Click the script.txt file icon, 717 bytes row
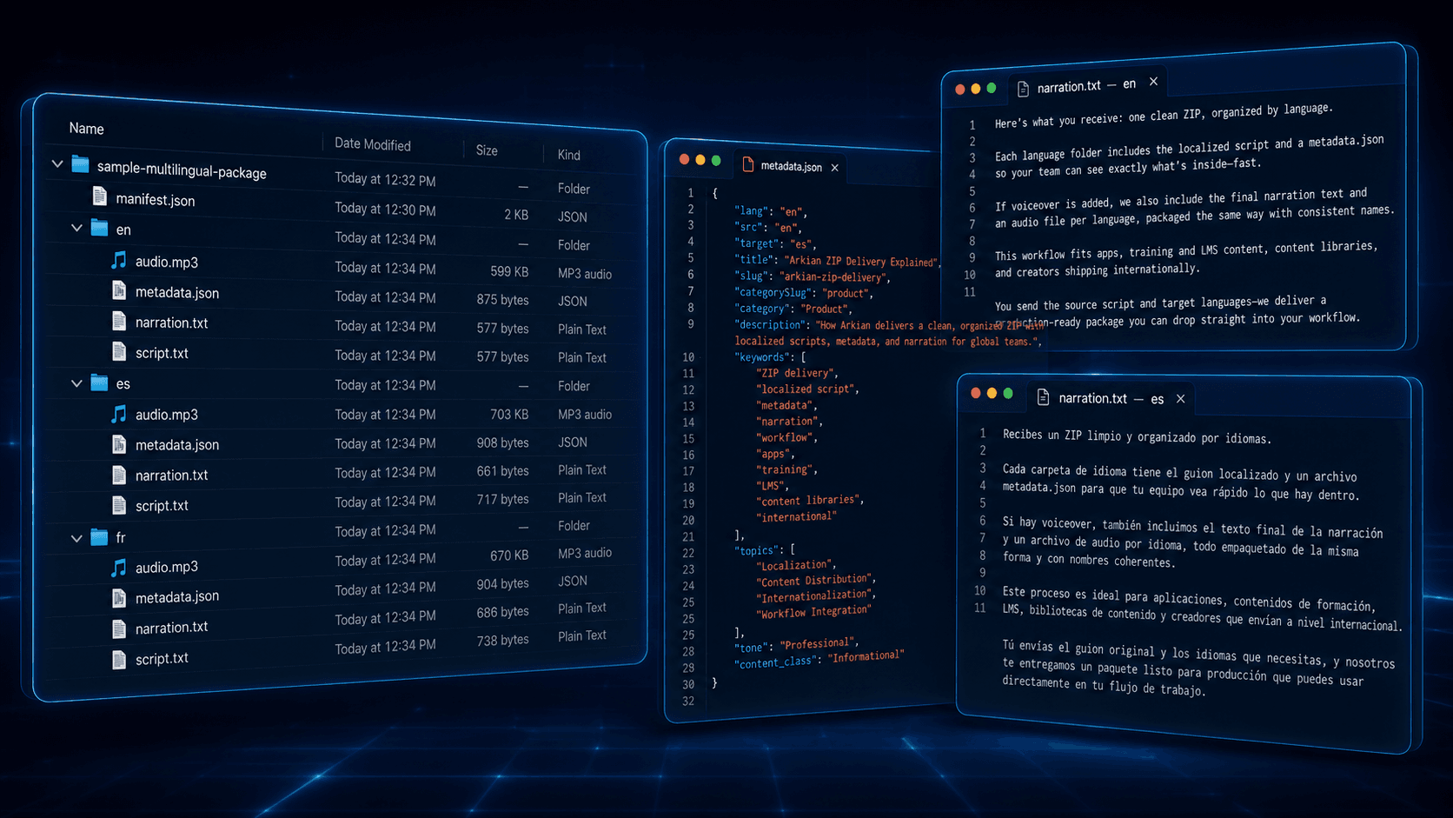Viewport: 1453px width, 818px height. pos(119,505)
